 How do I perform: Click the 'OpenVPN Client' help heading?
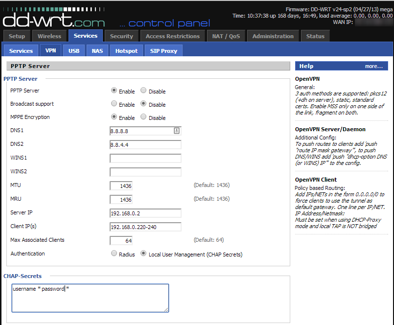tap(316, 180)
